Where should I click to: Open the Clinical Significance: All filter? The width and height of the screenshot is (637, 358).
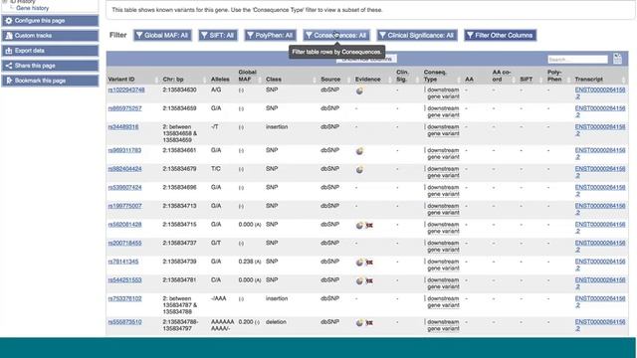coord(417,36)
